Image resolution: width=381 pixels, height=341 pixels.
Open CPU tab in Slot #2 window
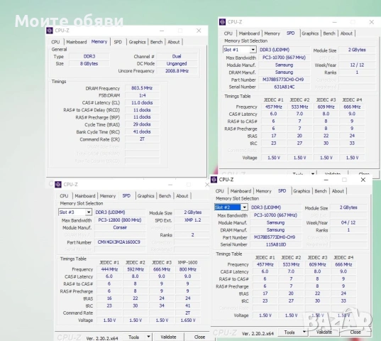pyautogui.click(x=219, y=191)
